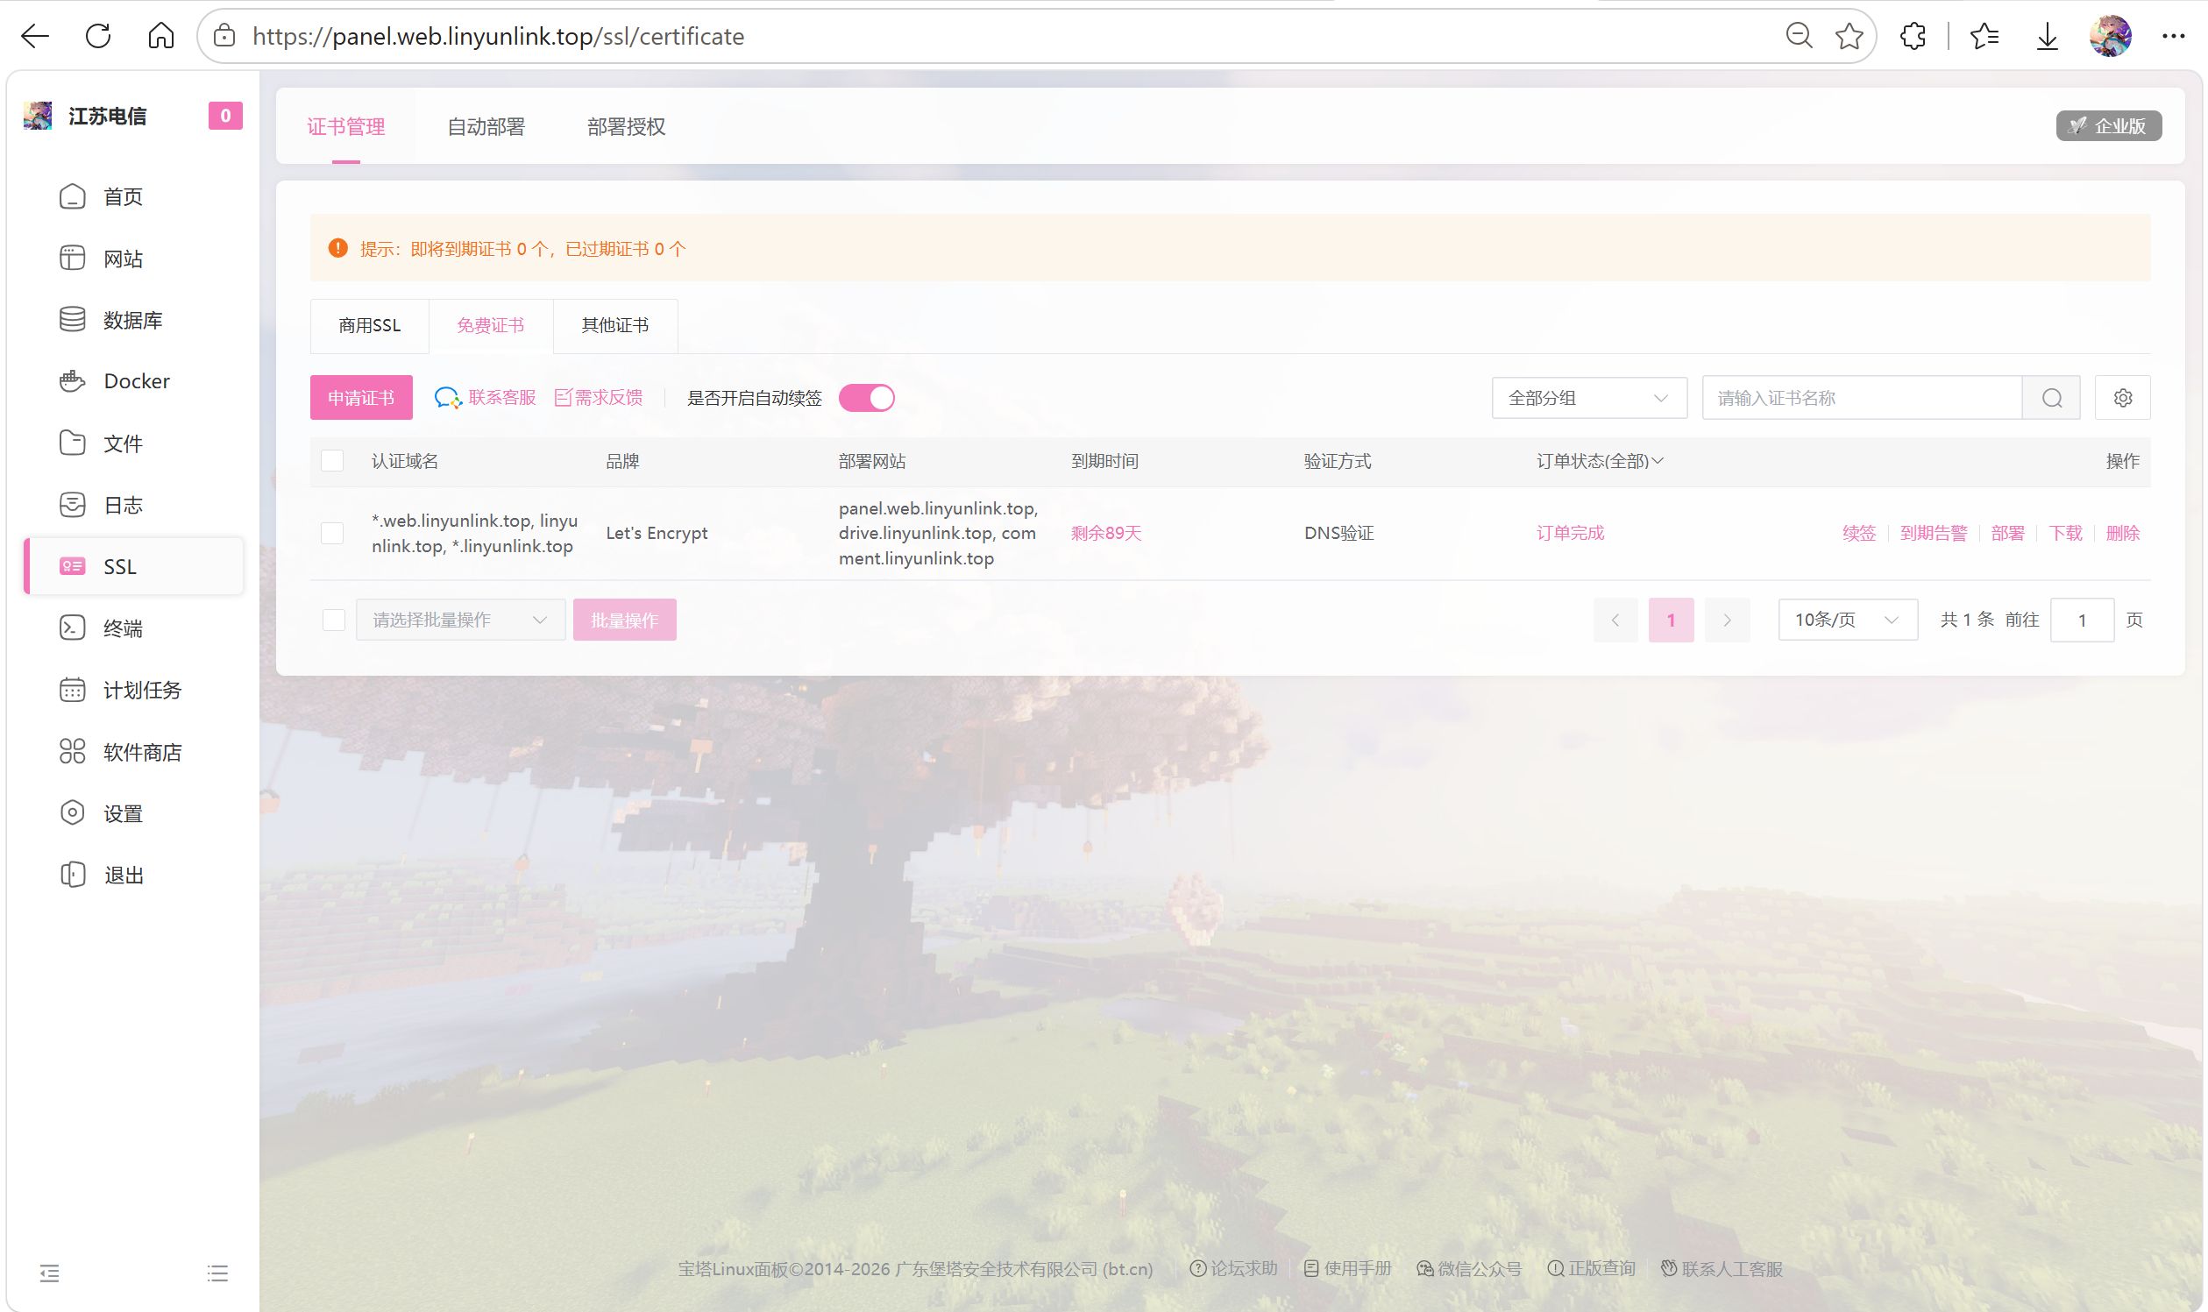2208x1312 pixels.
Task: Focus the certificate name search field
Action: [1863, 398]
